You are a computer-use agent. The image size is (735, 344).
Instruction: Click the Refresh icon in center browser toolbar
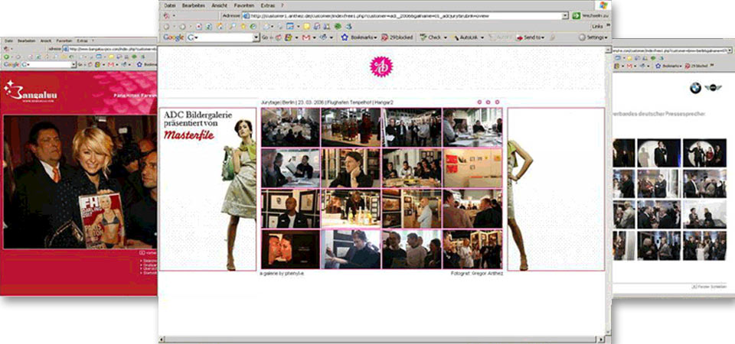[209, 27]
